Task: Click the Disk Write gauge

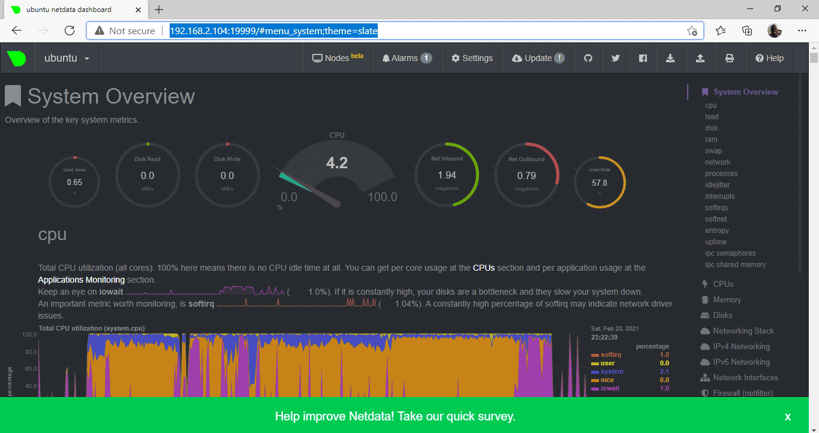Action: pyautogui.click(x=227, y=175)
